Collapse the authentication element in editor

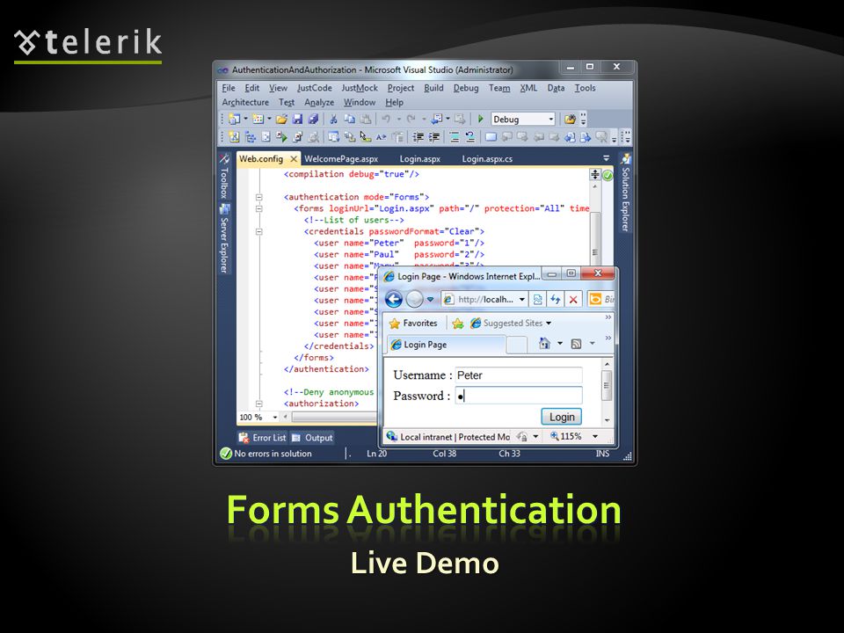click(258, 197)
